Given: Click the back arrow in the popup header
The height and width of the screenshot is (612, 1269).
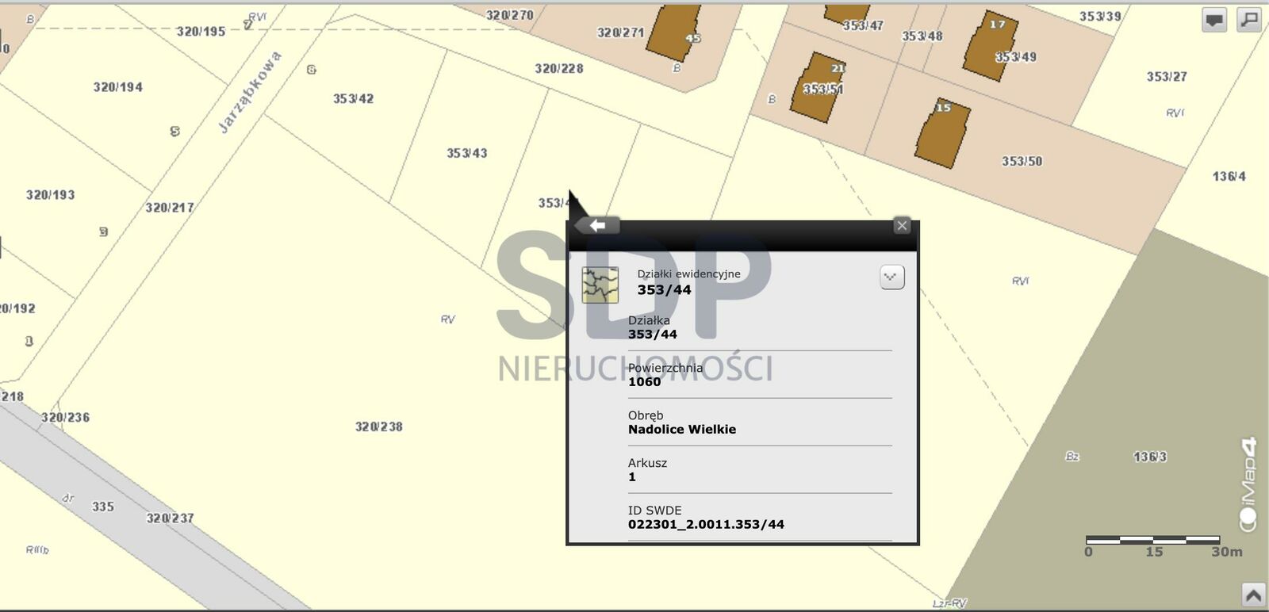Looking at the screenshot, I should point(597,226).
